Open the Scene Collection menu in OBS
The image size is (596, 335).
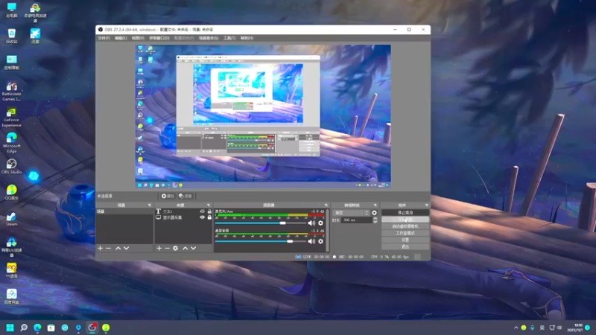pyautogui.click(x=209, y=38)
